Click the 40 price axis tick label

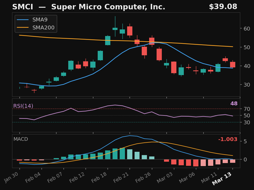click(x=247, y=66)
